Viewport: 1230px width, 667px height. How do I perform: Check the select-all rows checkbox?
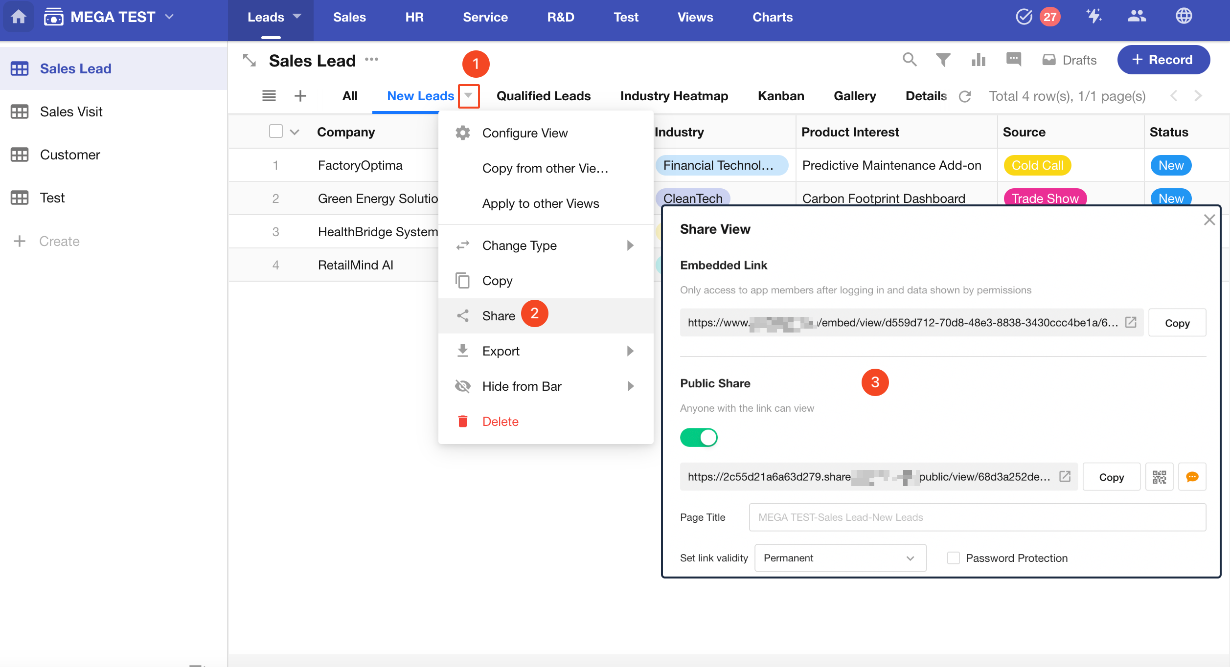(276, 132)
